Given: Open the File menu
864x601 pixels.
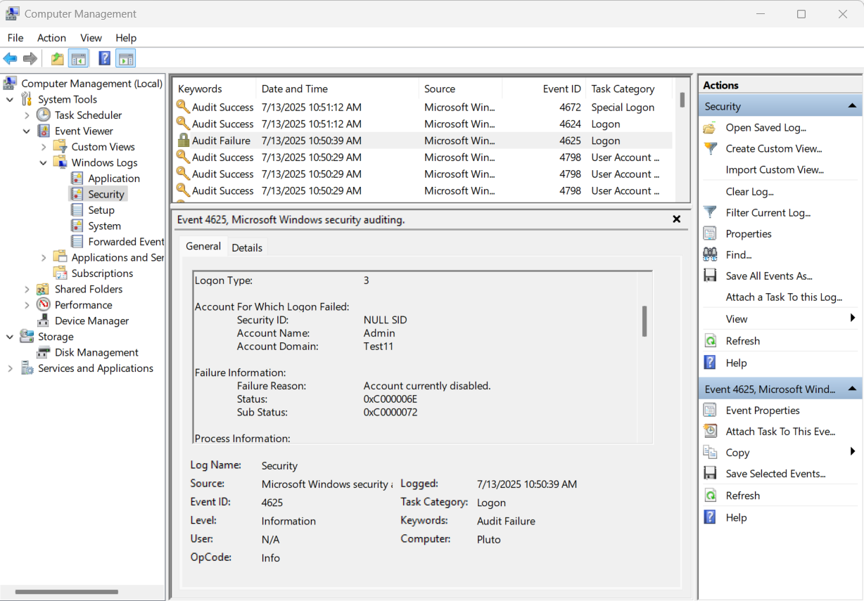Looking at the screenshot, I should (x=15, y=38).
